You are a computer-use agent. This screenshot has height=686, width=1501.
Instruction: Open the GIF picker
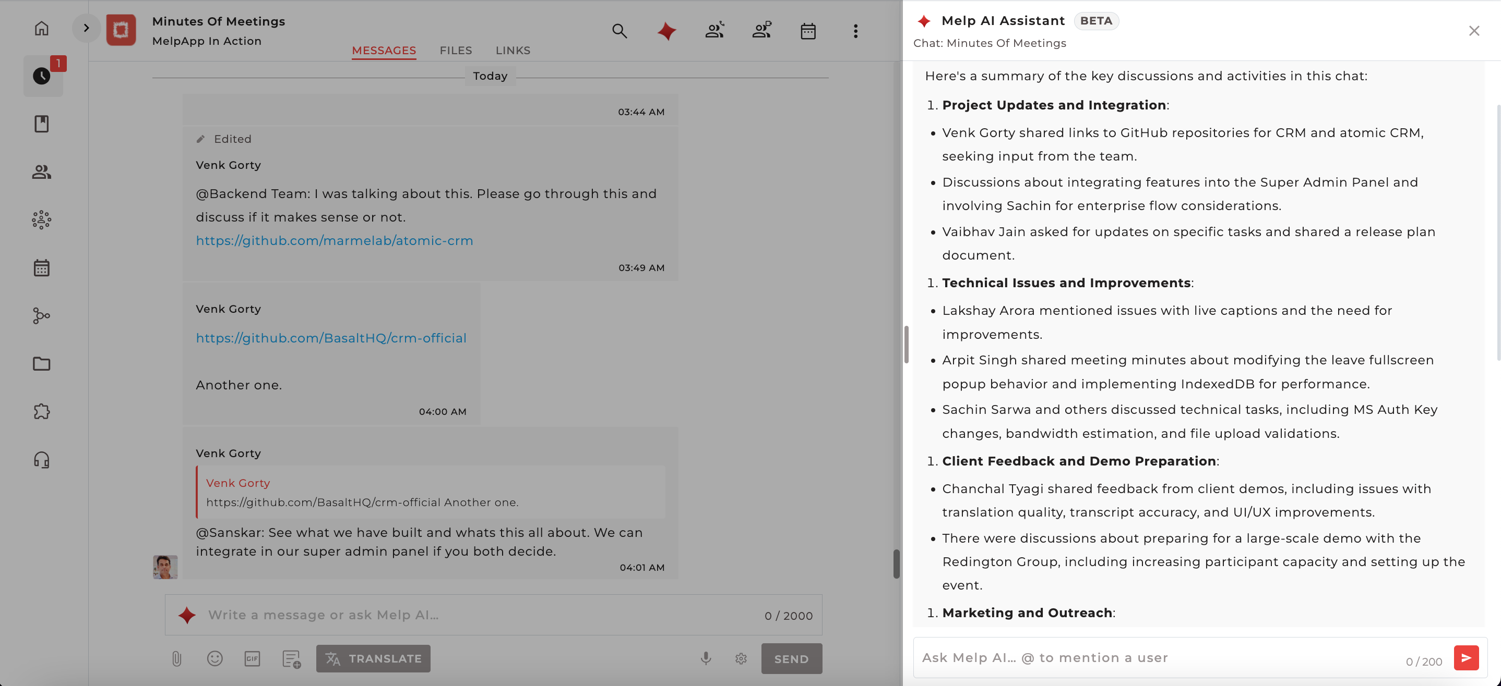[x=252, y=659]
